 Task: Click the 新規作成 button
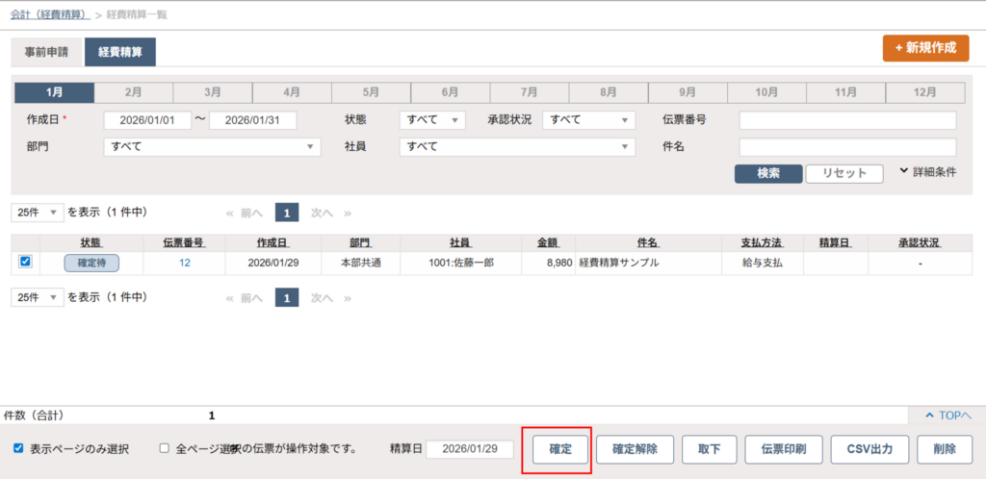pyautogui.click(x=925, y=48)
